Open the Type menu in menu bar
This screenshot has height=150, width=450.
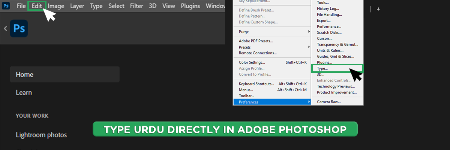coord(96,6)
